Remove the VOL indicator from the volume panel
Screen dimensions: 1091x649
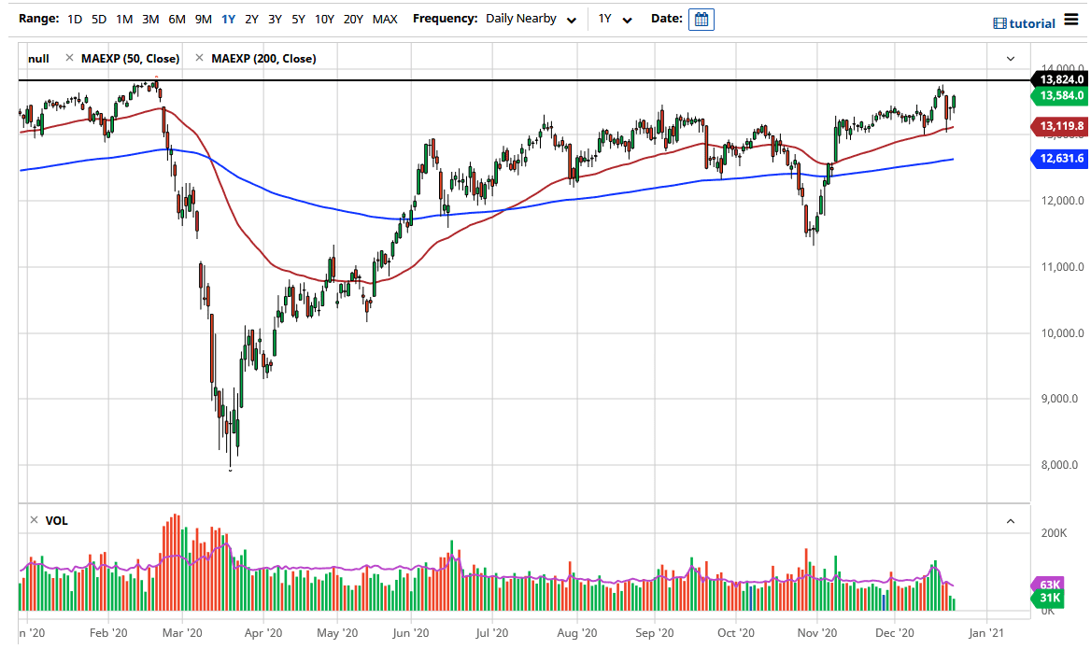pos(33,520)
